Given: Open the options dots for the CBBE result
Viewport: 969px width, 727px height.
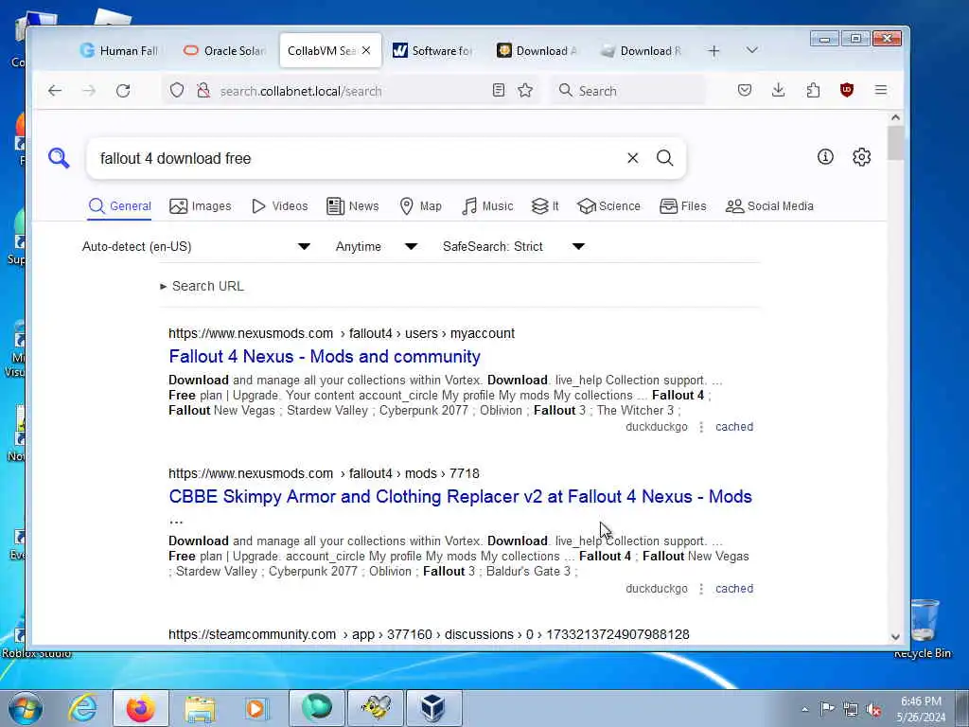Looking at the screenshot, I should (701, 589).
